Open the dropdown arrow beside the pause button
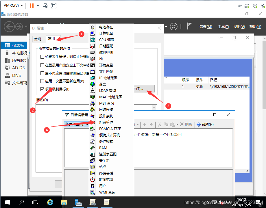This screenshot has height=208, width=266. [x=38, y=5]
